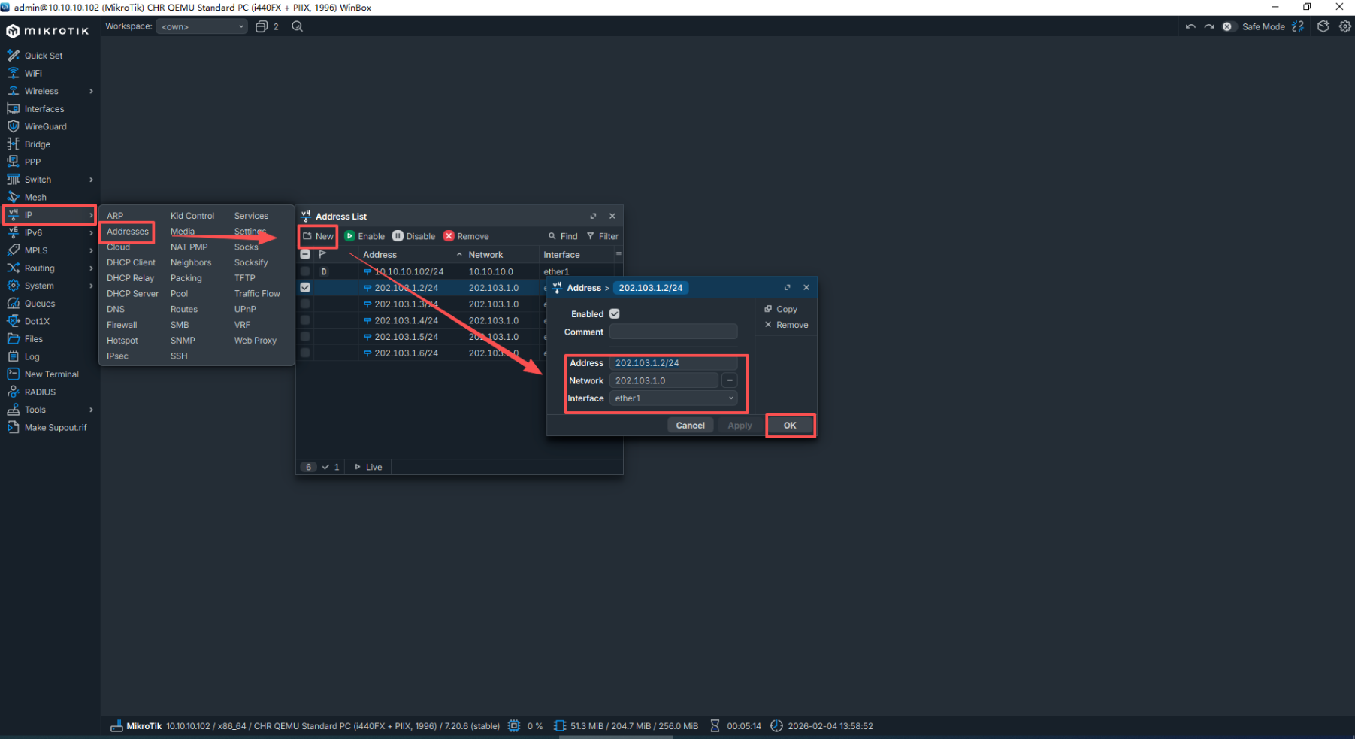Select Firewall from the IP submenu

122,325
